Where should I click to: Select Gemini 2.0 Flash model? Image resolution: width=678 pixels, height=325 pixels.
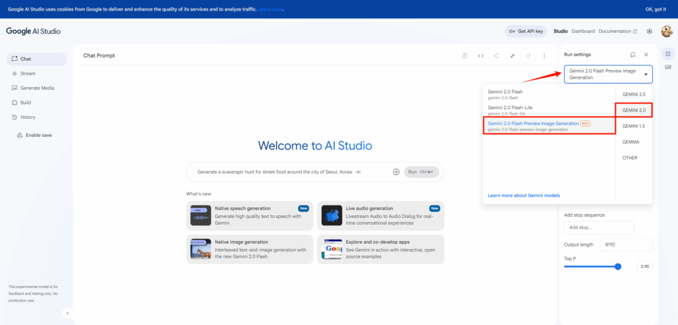549,94
